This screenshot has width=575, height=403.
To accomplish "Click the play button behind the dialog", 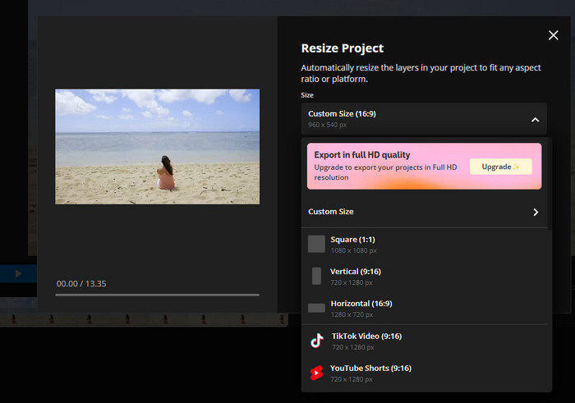I will pos(17,273).
